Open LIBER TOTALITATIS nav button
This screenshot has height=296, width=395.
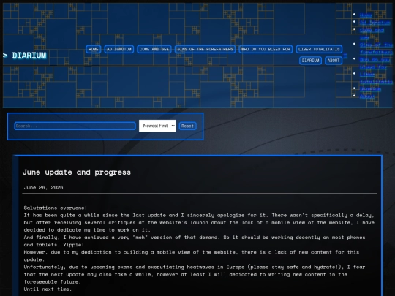tap(319, 49)
